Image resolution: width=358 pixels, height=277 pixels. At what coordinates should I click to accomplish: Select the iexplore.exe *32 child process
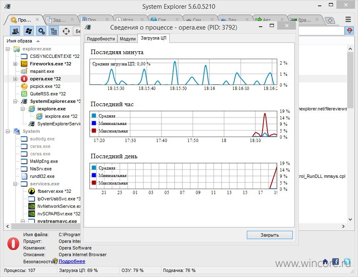click(x=61, y=116)
